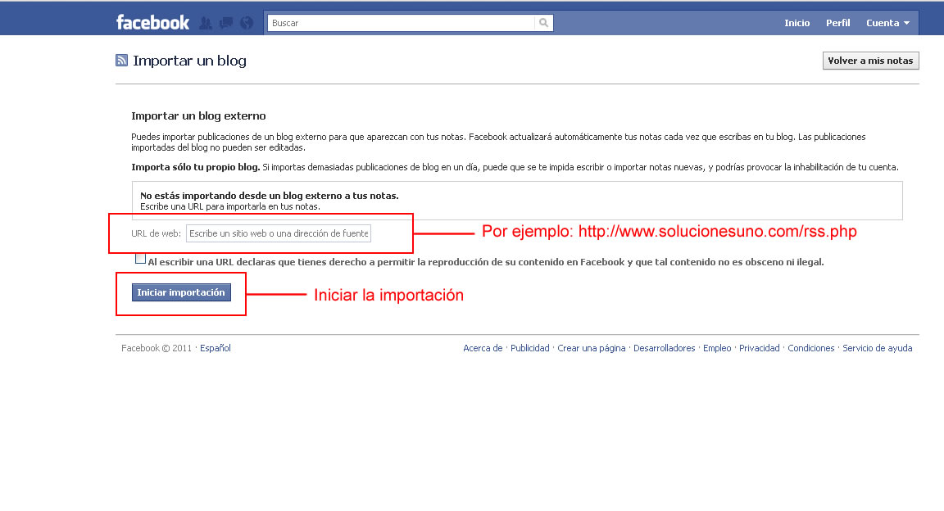Go to Inicio in top navigation
Image resolution: width=944 pixels, height=511 pixels.
pos(796,23)
